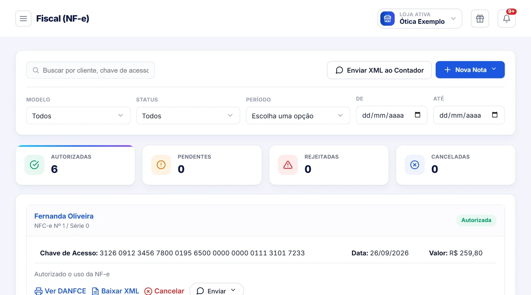
Task: Click Cancelar to cancel the note
Action: [164, 291]
